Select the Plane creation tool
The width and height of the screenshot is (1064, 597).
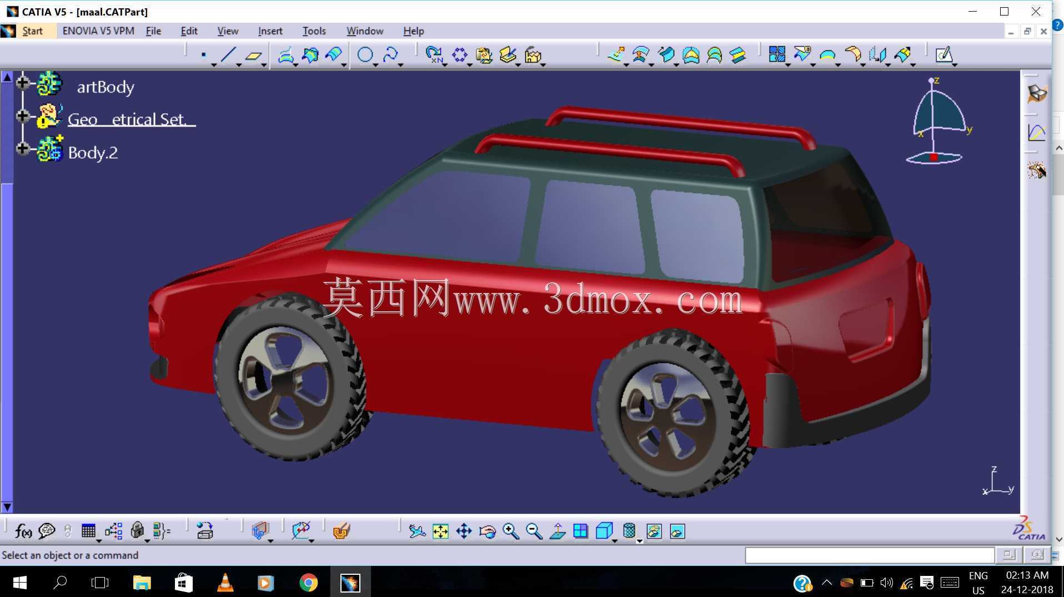(x=254, y=55)
